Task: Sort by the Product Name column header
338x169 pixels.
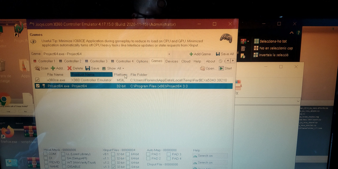Action: (x=91, y=74)
